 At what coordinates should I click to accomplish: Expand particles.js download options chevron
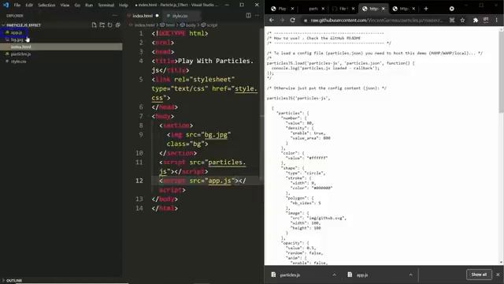[x=334, y=275]
